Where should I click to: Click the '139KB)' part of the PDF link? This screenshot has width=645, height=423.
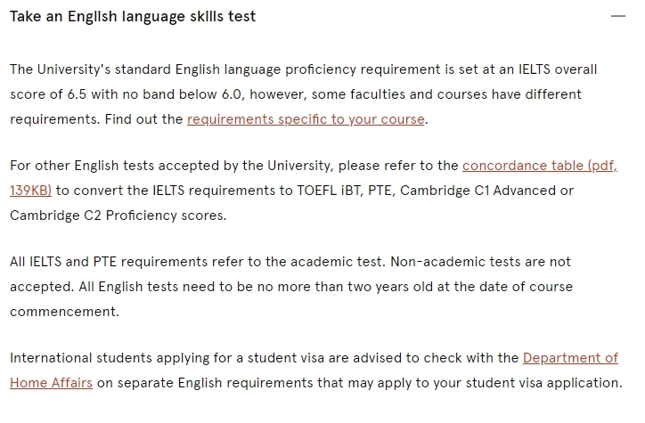[x=31, y=191]
